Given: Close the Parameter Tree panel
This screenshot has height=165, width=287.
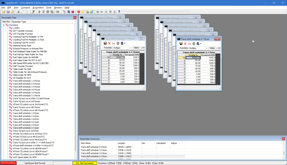Looking at the screenshot, I should point(75,17).
